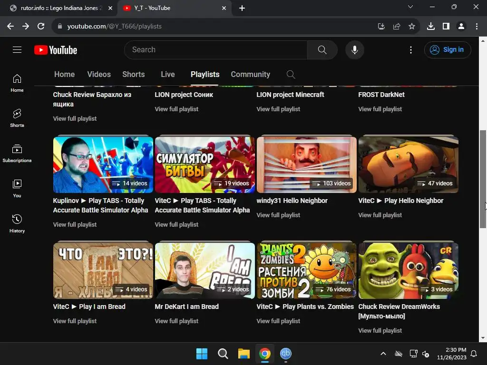The height and width of the screenshot is (365, 487).
Task: Click the search magnifier button
Action: 322,49
